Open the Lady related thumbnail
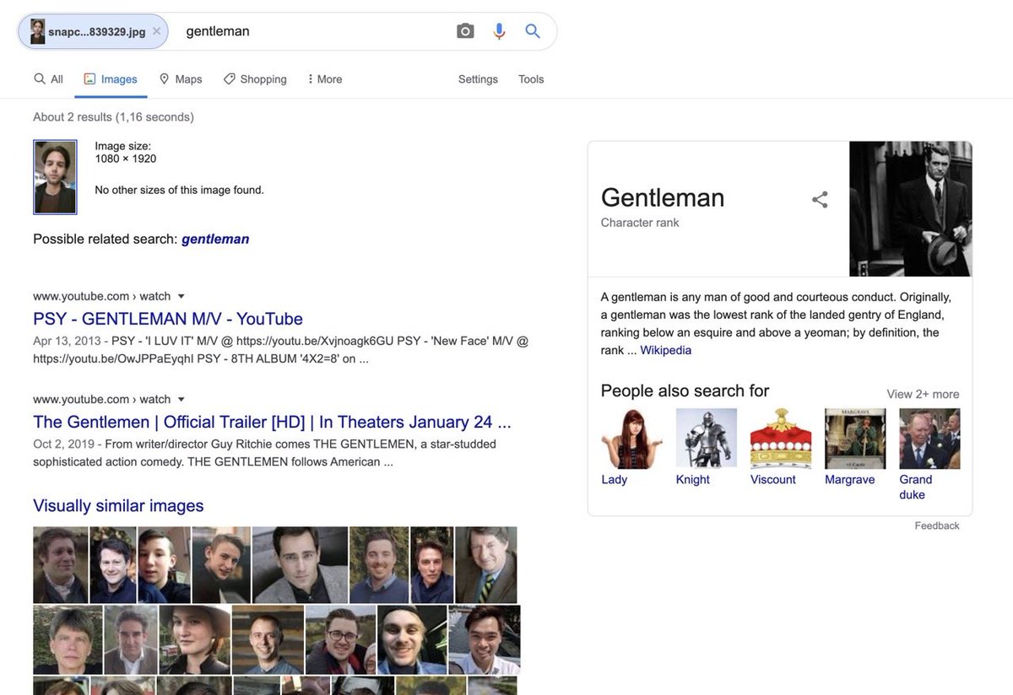The image size is (1013, 695). click(x=631, y=439)
